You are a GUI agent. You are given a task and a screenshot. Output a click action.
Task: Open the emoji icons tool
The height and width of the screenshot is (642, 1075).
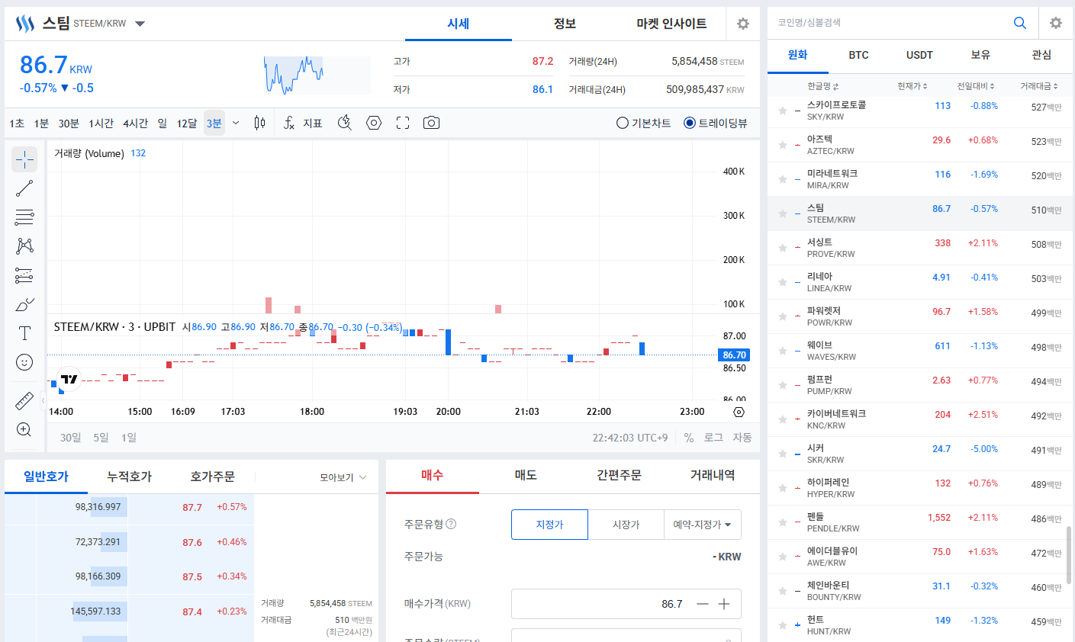(24, 362)
